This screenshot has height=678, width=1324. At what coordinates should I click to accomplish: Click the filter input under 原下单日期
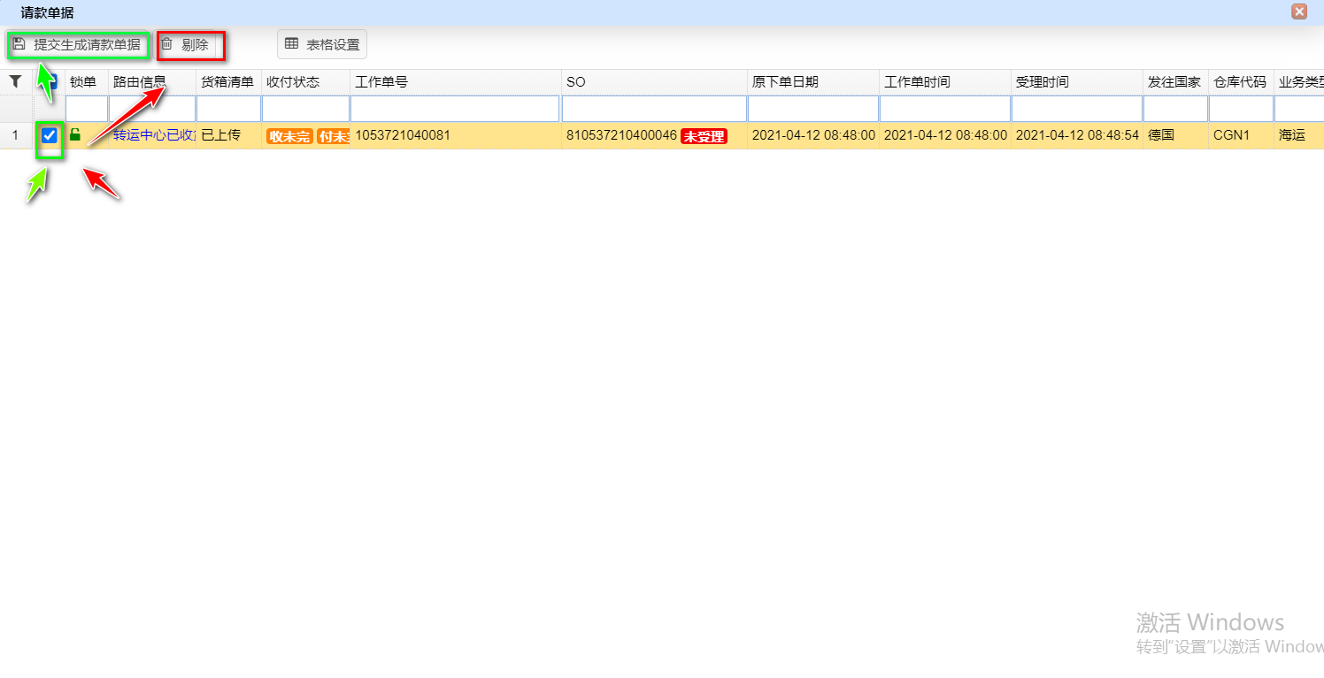tap(813, 109)
